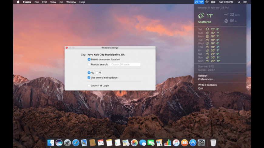Open Calendar icon showing 13
The width and height of the screenshot is (264, 148).
pos(101,143)
